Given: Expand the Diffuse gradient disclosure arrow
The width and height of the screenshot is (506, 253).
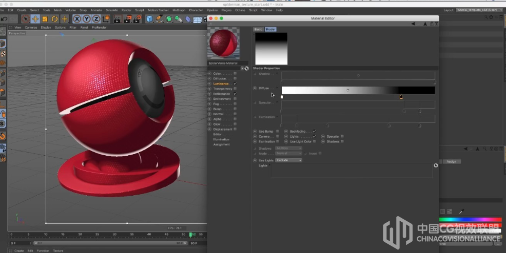Looking at the screenshot, I should point(277,88).
